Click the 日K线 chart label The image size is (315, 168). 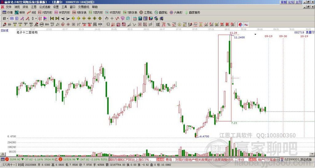[5, 30]
